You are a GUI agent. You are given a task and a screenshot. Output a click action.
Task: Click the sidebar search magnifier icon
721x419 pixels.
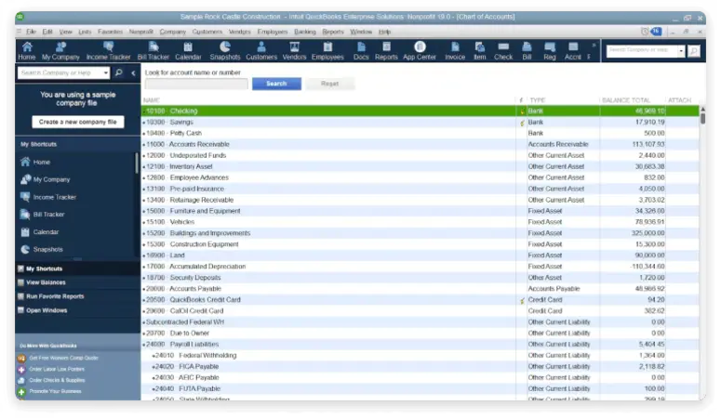(x=119, y=72)
